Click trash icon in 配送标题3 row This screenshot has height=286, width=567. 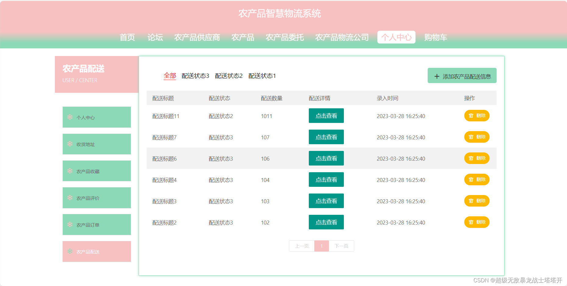[x=471, y=201]
